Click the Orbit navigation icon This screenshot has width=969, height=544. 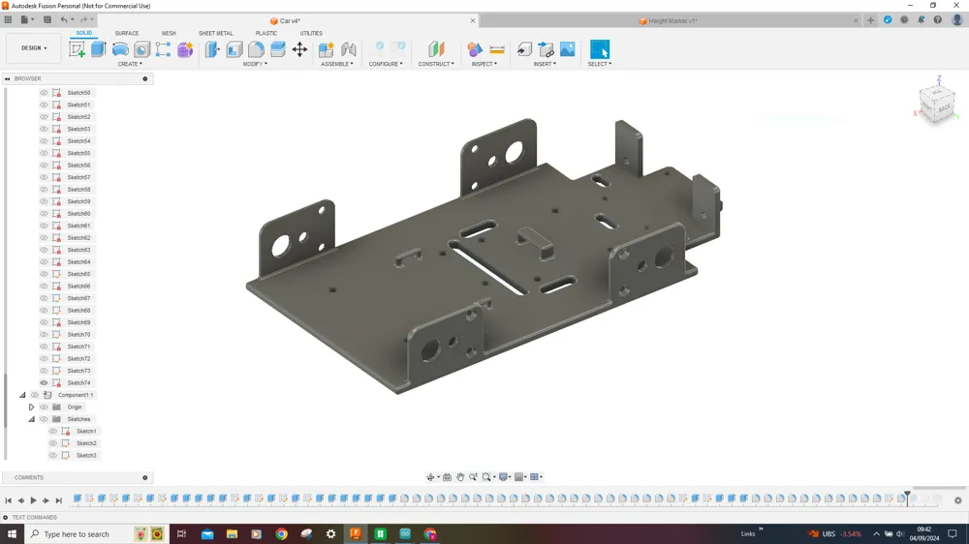coord(431,476)
